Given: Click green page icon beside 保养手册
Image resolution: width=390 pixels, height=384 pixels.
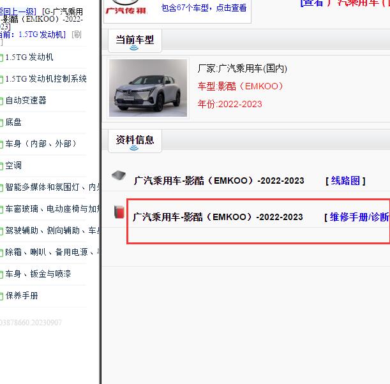Looking at the screenshot, I should (x=1, y=296).
